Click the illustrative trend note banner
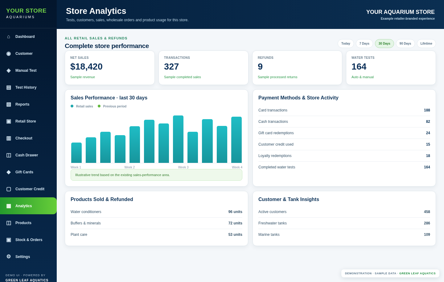Image resolution: width=444 pixels, height=282 pixels. click(x=156, y=175)
